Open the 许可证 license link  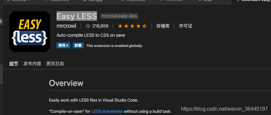[186, 26]
